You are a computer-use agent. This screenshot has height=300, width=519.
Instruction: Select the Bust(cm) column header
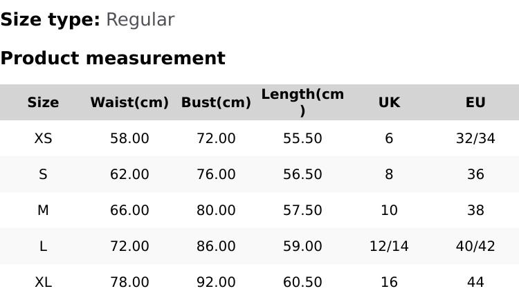tap(216, 102)
